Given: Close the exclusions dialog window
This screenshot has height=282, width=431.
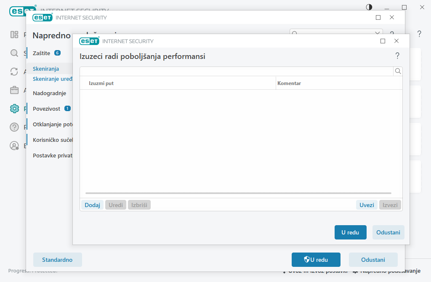Looking at the screenshot, I should pos(396,41).
